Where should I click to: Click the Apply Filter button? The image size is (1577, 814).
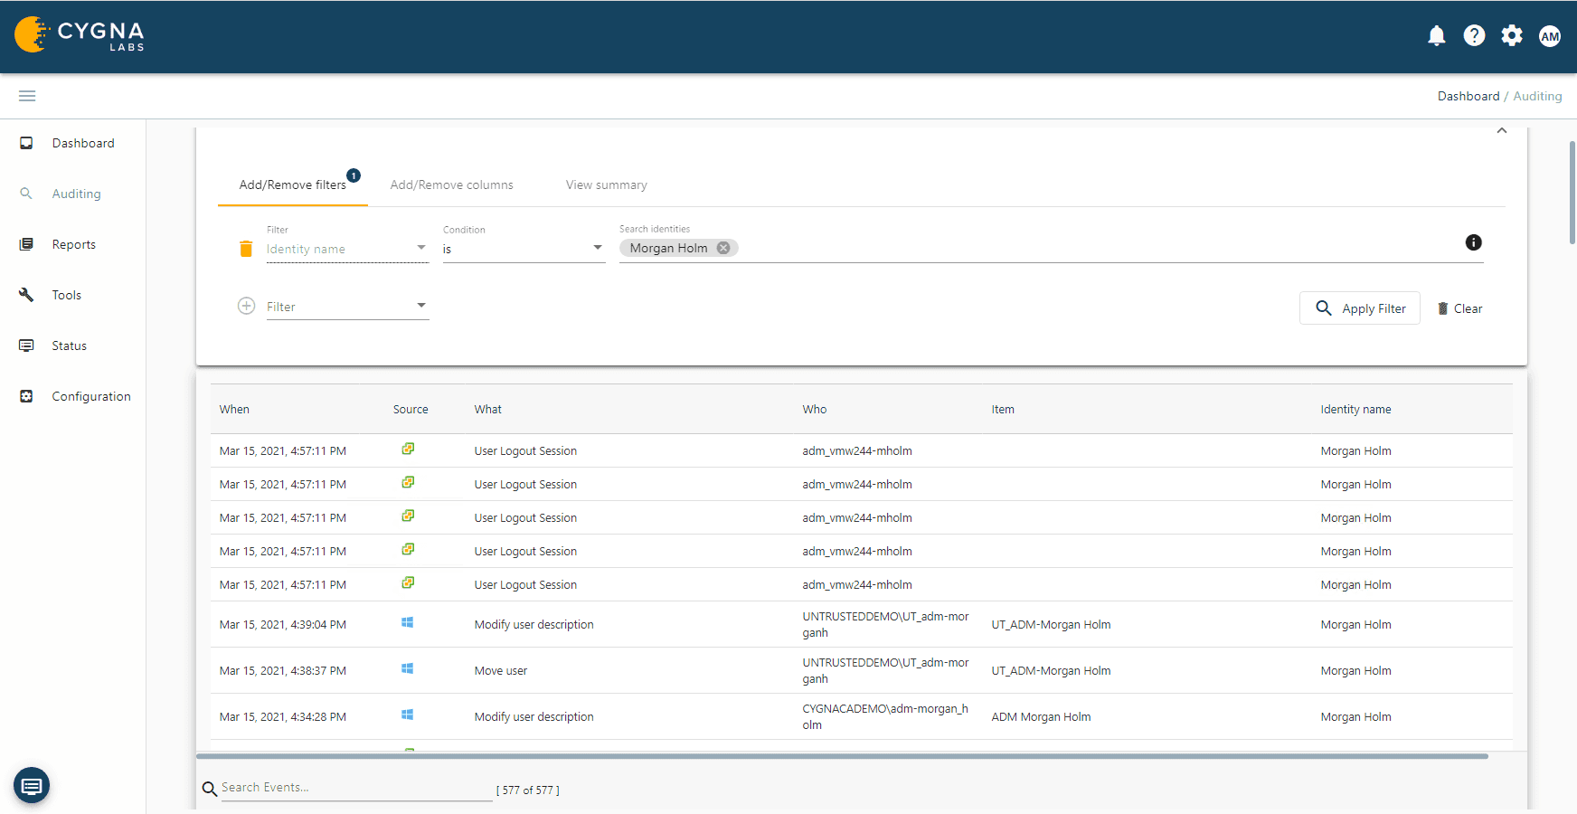pyautogui.click(x=1359, y=308)
